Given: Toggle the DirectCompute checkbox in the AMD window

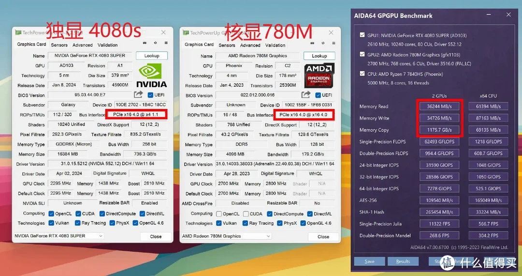Looking at the screenshot, I should pyautogui.click(x=270, y=214).
